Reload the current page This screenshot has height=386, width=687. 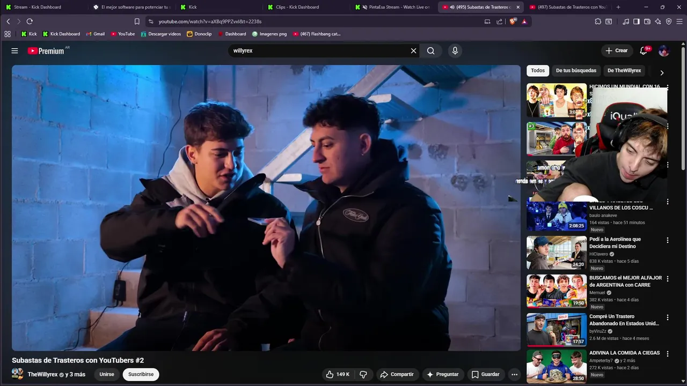point(30,21)
